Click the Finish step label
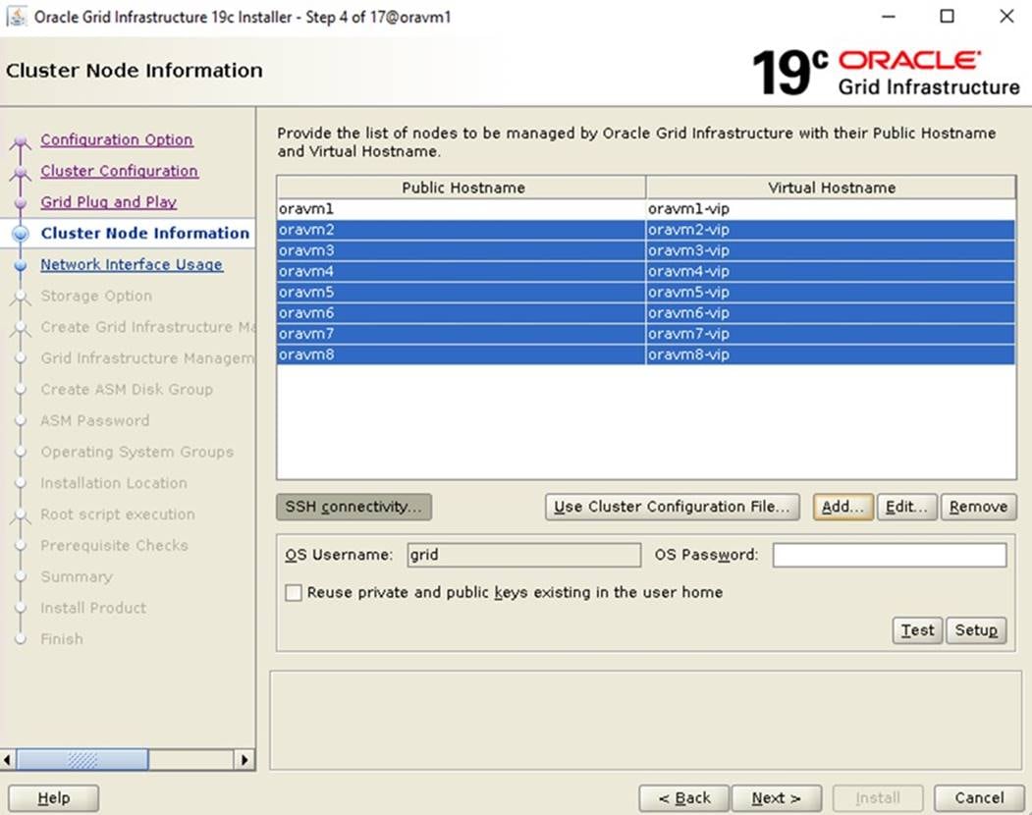The width and height of the screenshot is (1032, 815). 62,639
